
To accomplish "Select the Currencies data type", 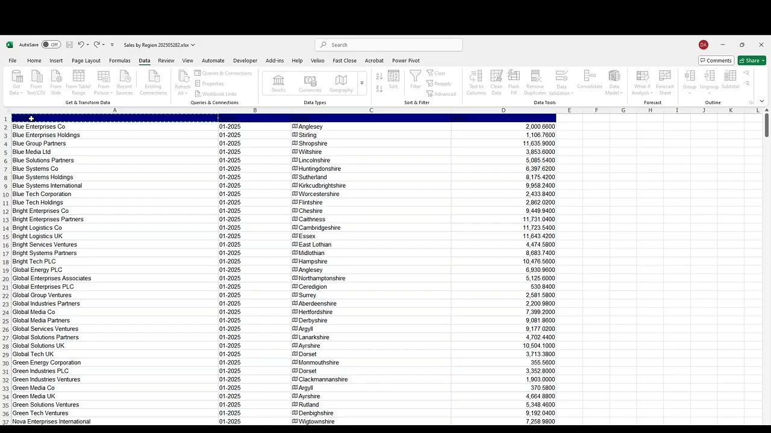I will pyautogui.click(x=310, y=84).
